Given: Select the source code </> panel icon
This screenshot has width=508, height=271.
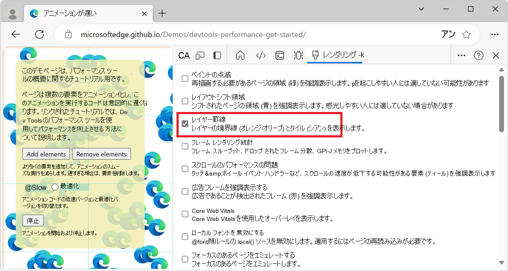Looking at the screenshot, I should click(x=260, y=55).
